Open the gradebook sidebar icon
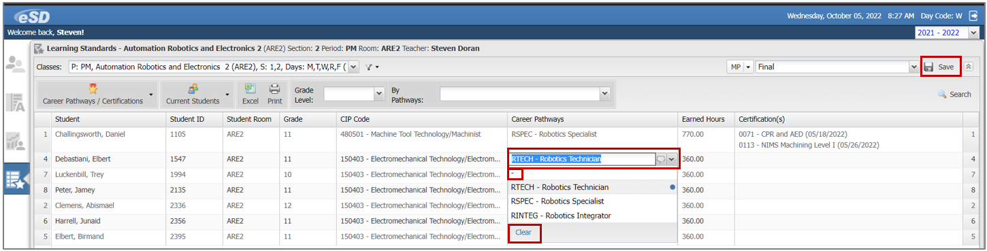Screen dimensions: 987x251 click(15, 103)
